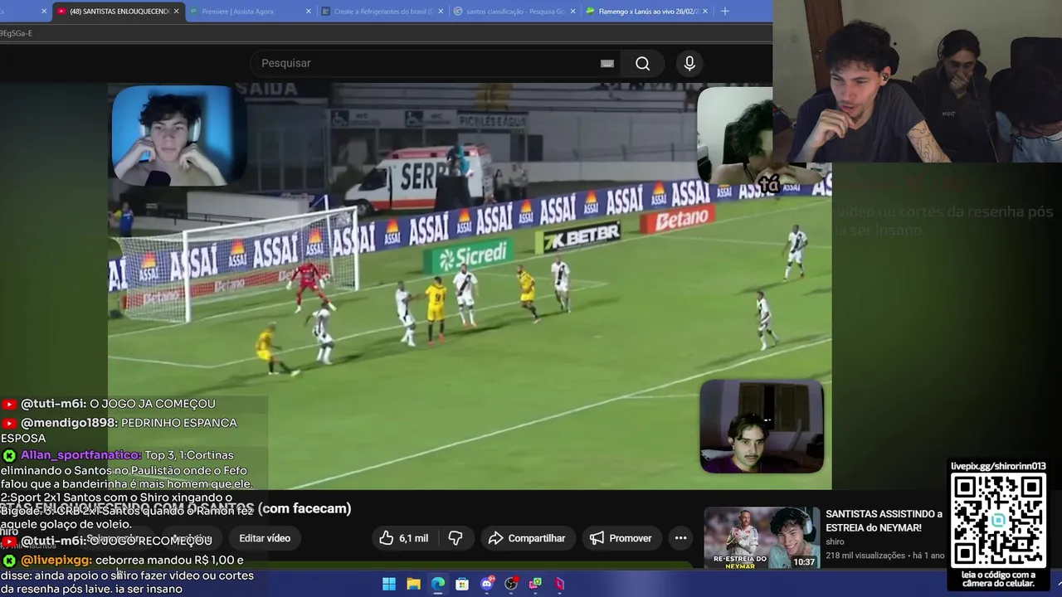Dislike the video with thumbs down
The height and width of the screenshot is (597, 1062).
[455, 538]
